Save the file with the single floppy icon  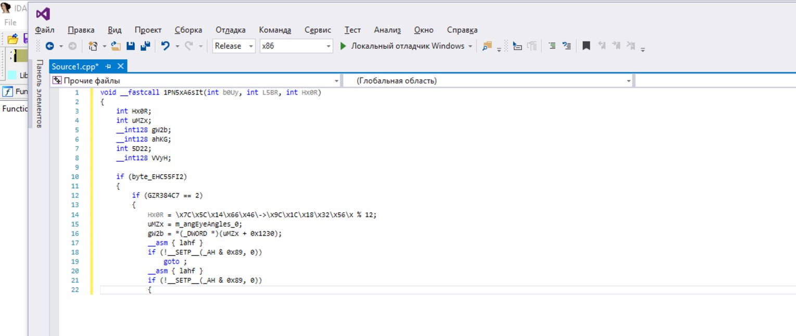[131, 46]
